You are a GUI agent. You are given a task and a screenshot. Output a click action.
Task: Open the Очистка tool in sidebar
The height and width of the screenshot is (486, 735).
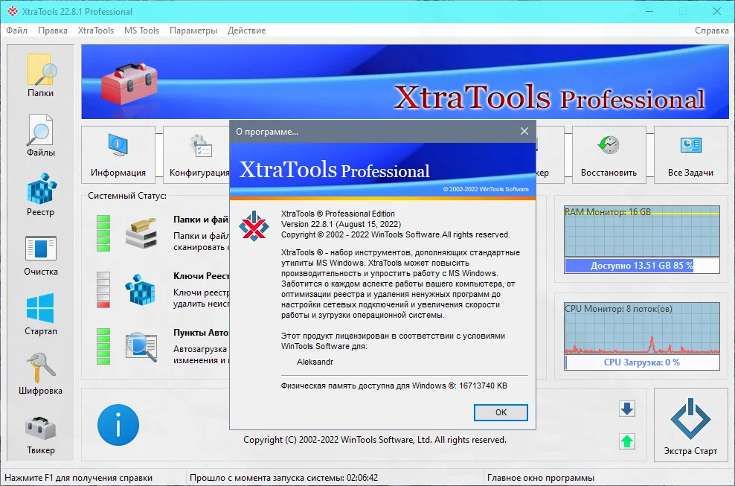pos(41,254)
